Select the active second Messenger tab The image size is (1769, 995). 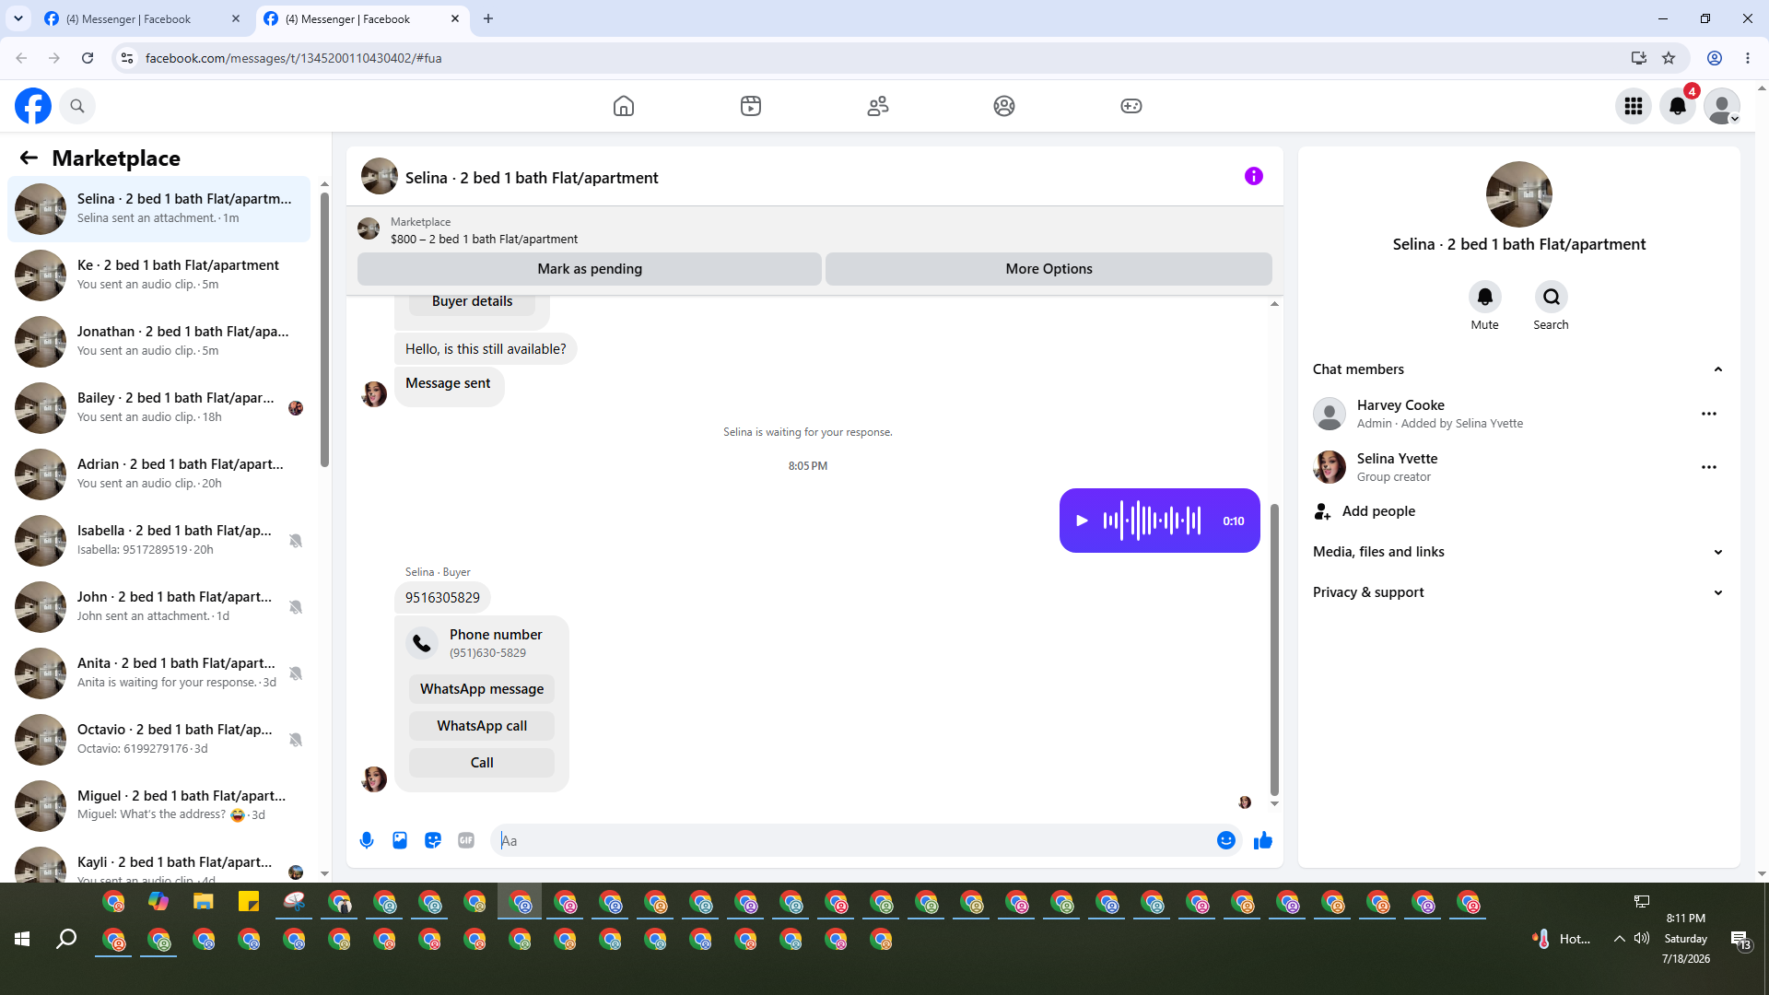click(x=361, y=18)
